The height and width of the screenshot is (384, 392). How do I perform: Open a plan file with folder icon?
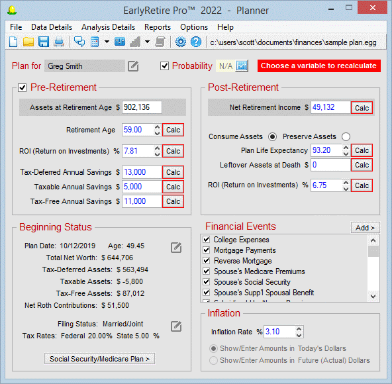(x=28, y=42)
